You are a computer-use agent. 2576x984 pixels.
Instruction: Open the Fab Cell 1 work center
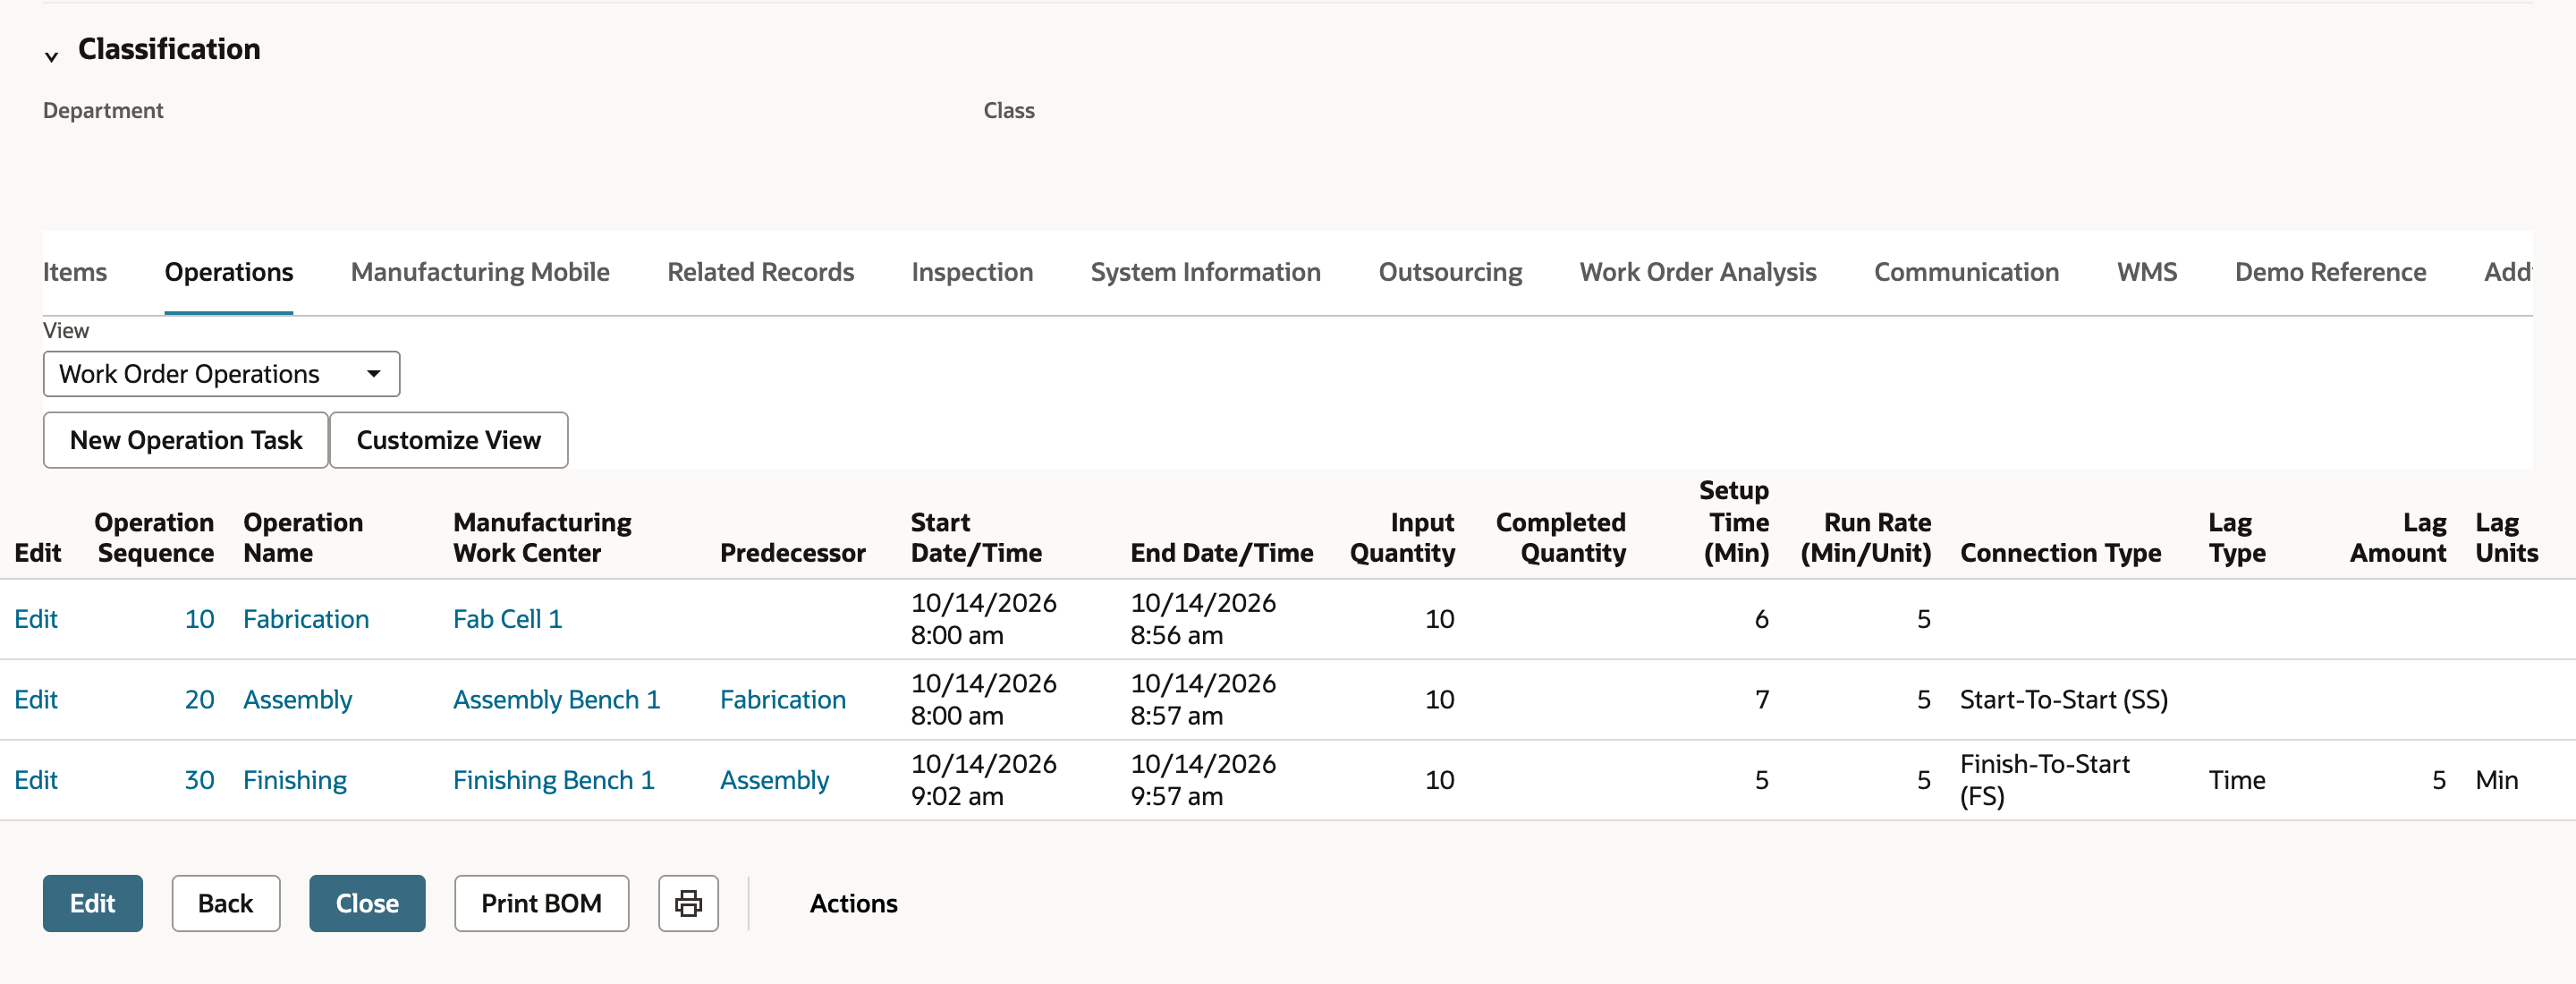[x=508, y=619]
